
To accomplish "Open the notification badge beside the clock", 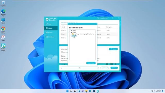I will [163, 91].
